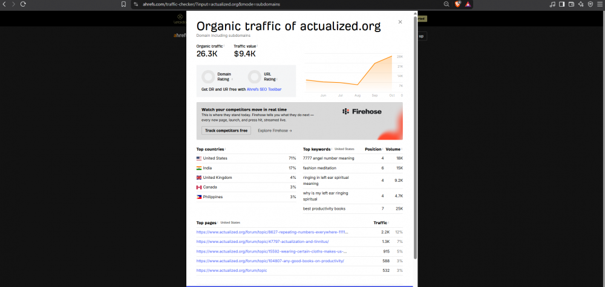The image size is (605, 287).
Task: Open the wearing-certain-cloths forum topic link
Action: coord(272,251)
